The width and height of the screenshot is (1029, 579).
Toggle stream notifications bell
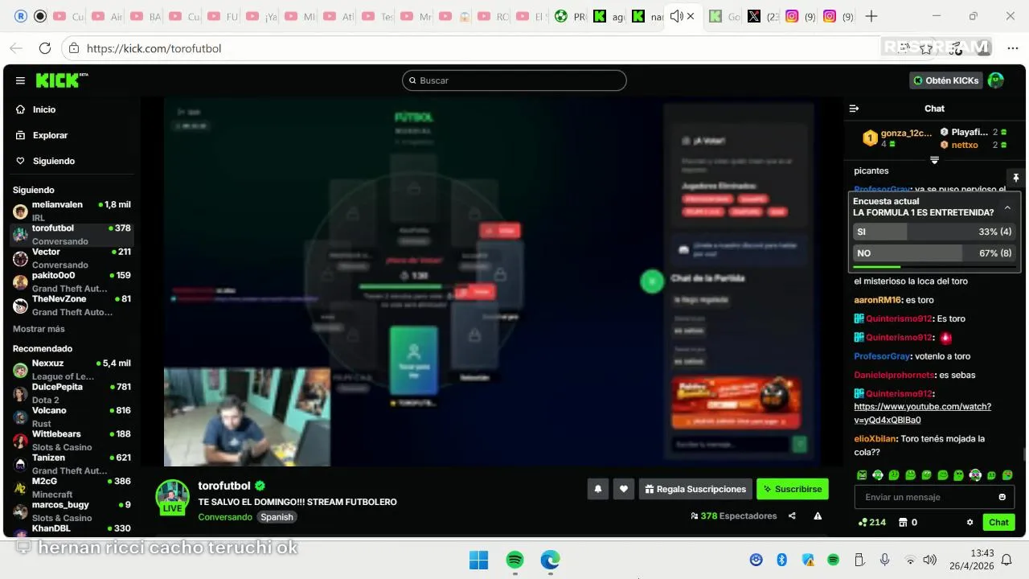pyautogui.click(x=597, y=489)
